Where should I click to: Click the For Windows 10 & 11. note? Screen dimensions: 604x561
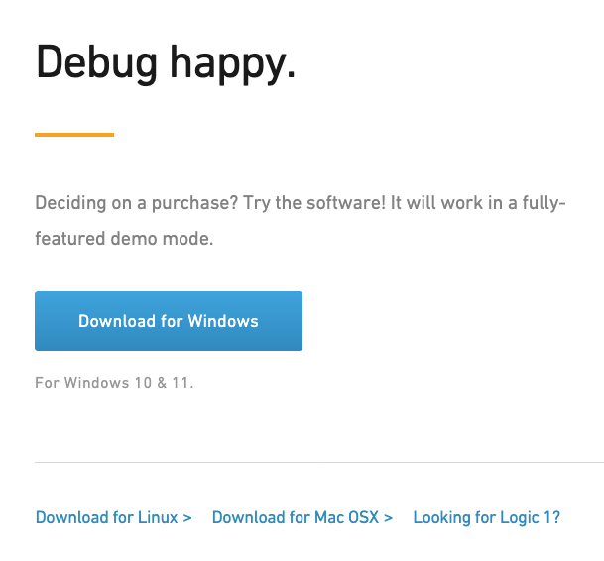click(114, 383)
